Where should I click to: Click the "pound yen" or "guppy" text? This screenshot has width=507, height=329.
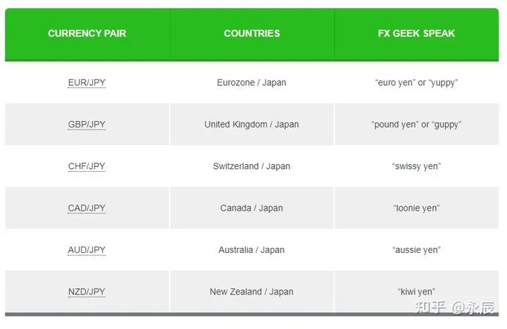[416, 125]
